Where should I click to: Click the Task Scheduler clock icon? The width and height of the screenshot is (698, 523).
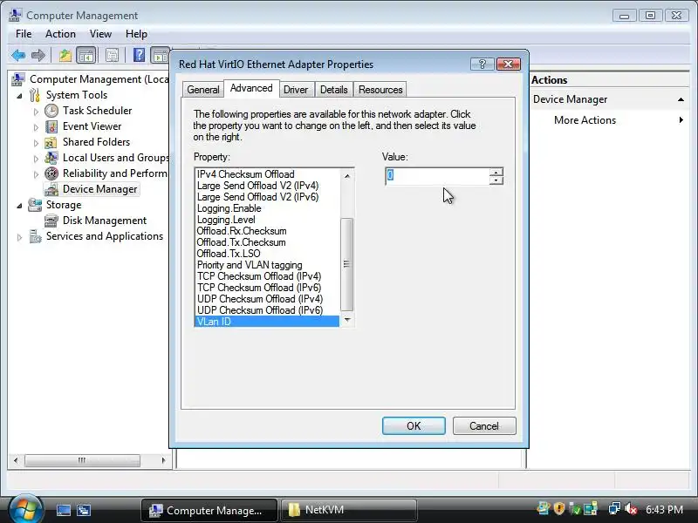(51, 111)
